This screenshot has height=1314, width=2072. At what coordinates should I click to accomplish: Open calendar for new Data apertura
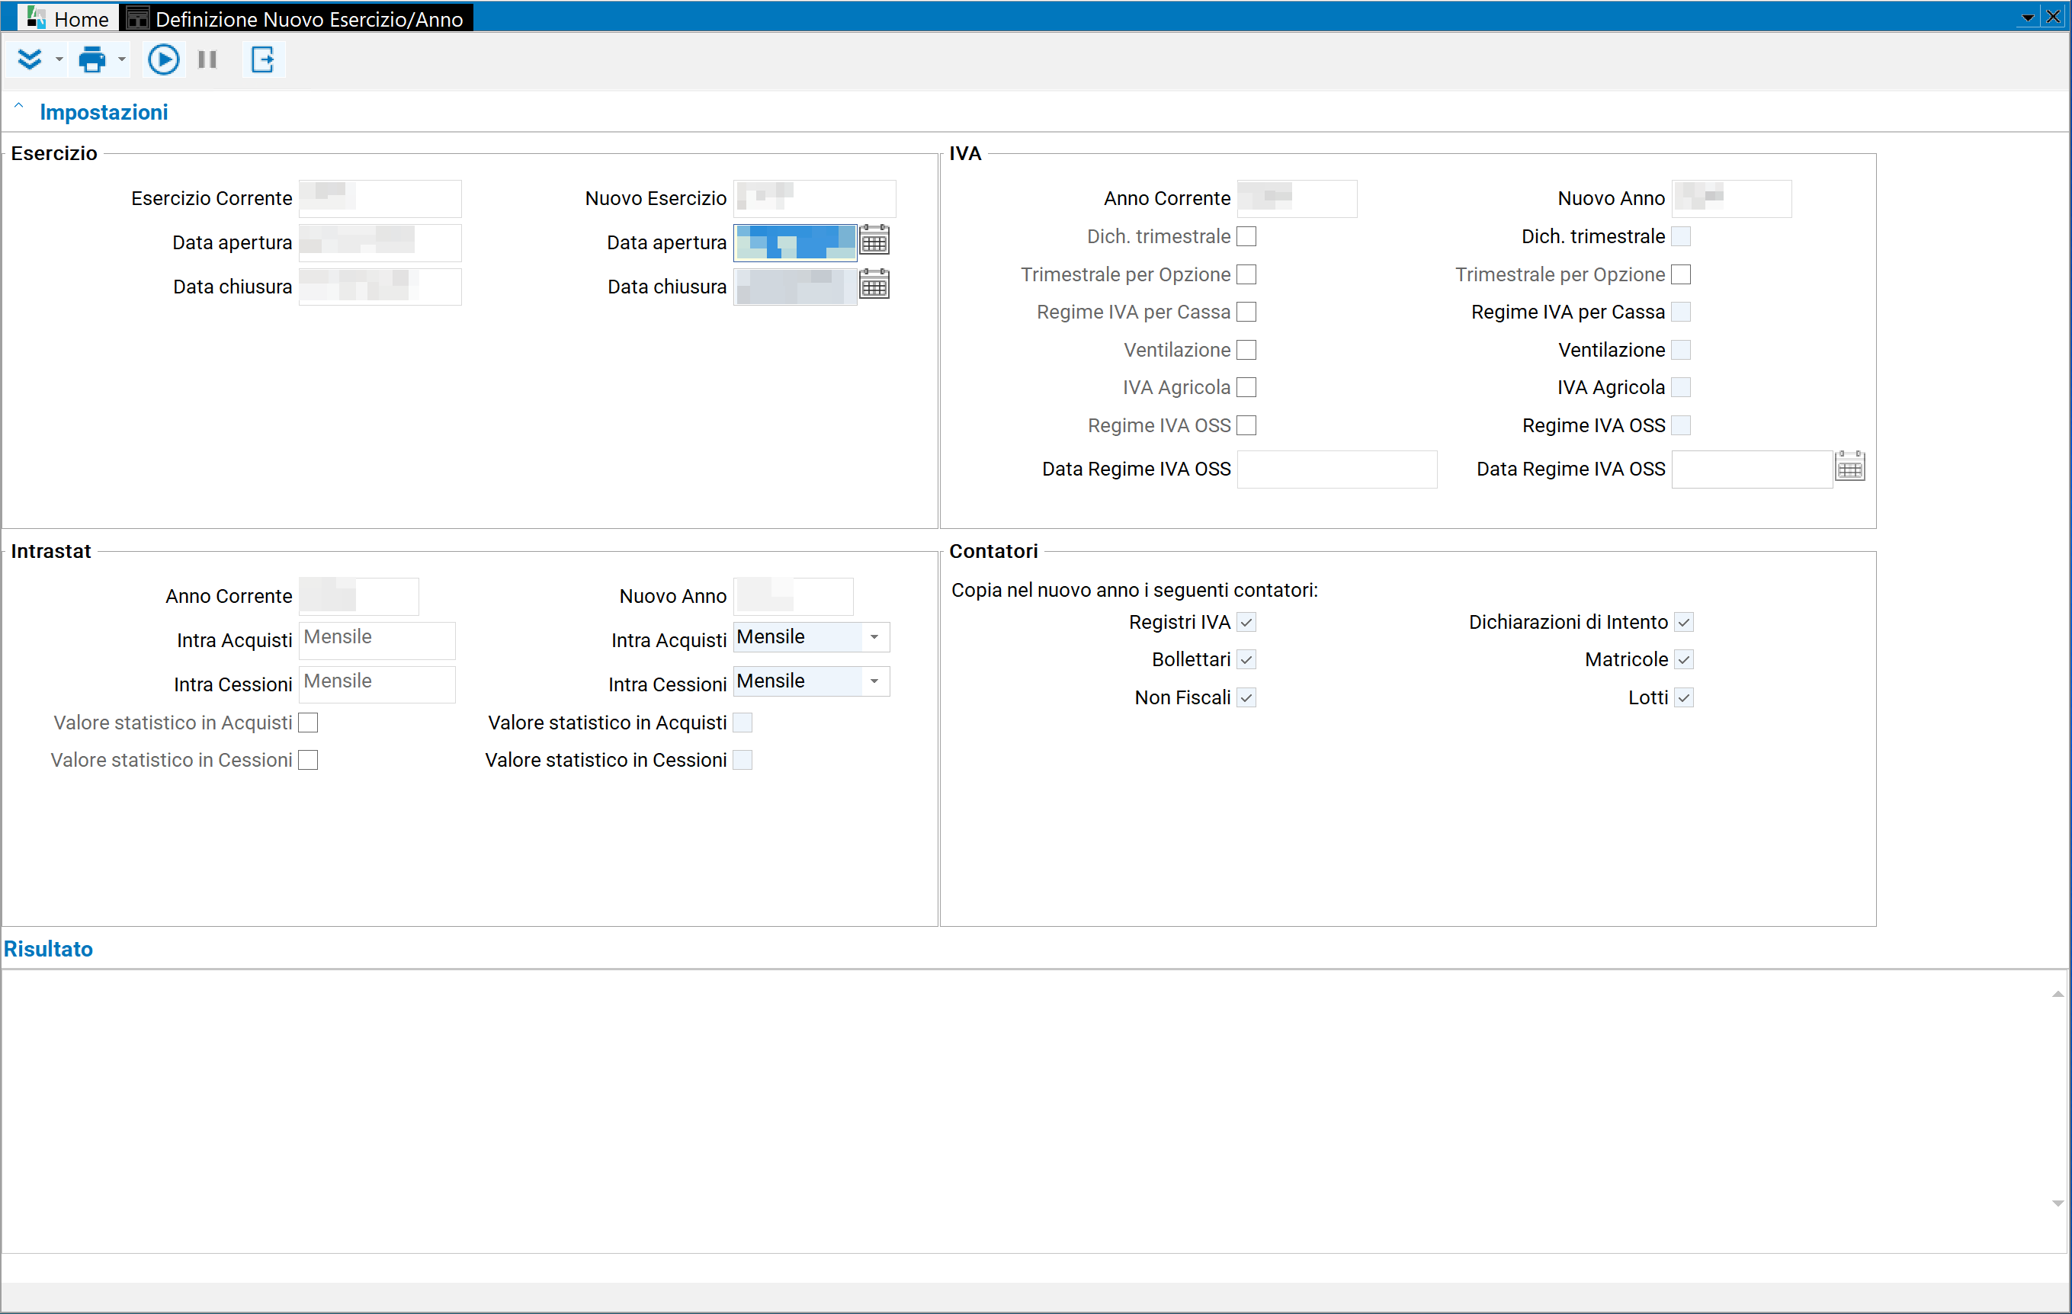point(874,241)
